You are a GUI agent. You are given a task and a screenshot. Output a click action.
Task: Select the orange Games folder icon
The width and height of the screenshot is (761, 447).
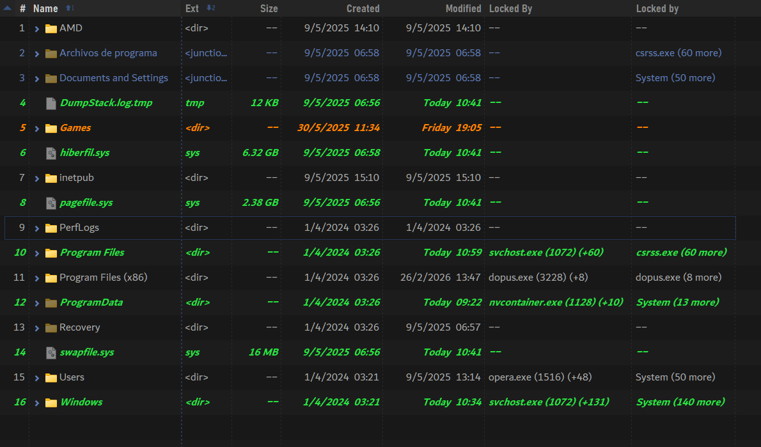[x=51, y=128]
